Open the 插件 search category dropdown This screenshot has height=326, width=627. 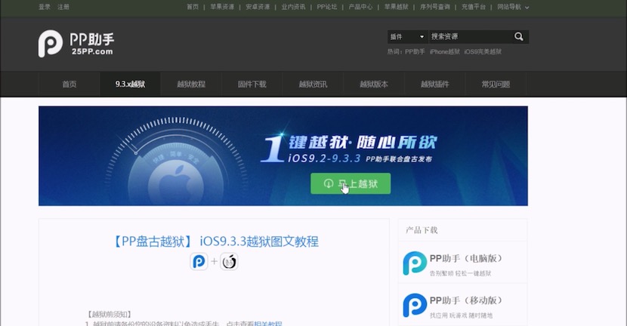click(x=407, y=37)
